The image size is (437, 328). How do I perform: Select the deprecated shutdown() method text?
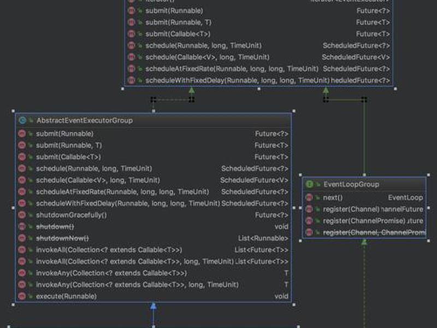[55, 227]
